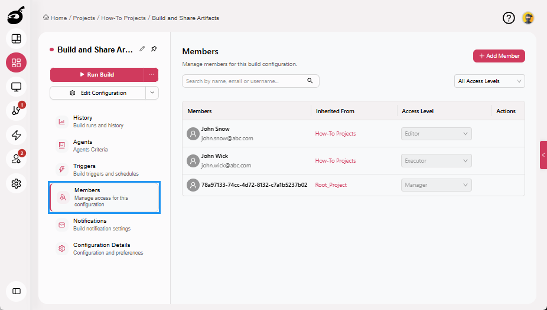This screenshot has width=547, height=310.
Task: Open the dashboard layout icon in sidebar
Action: point(17,39)
